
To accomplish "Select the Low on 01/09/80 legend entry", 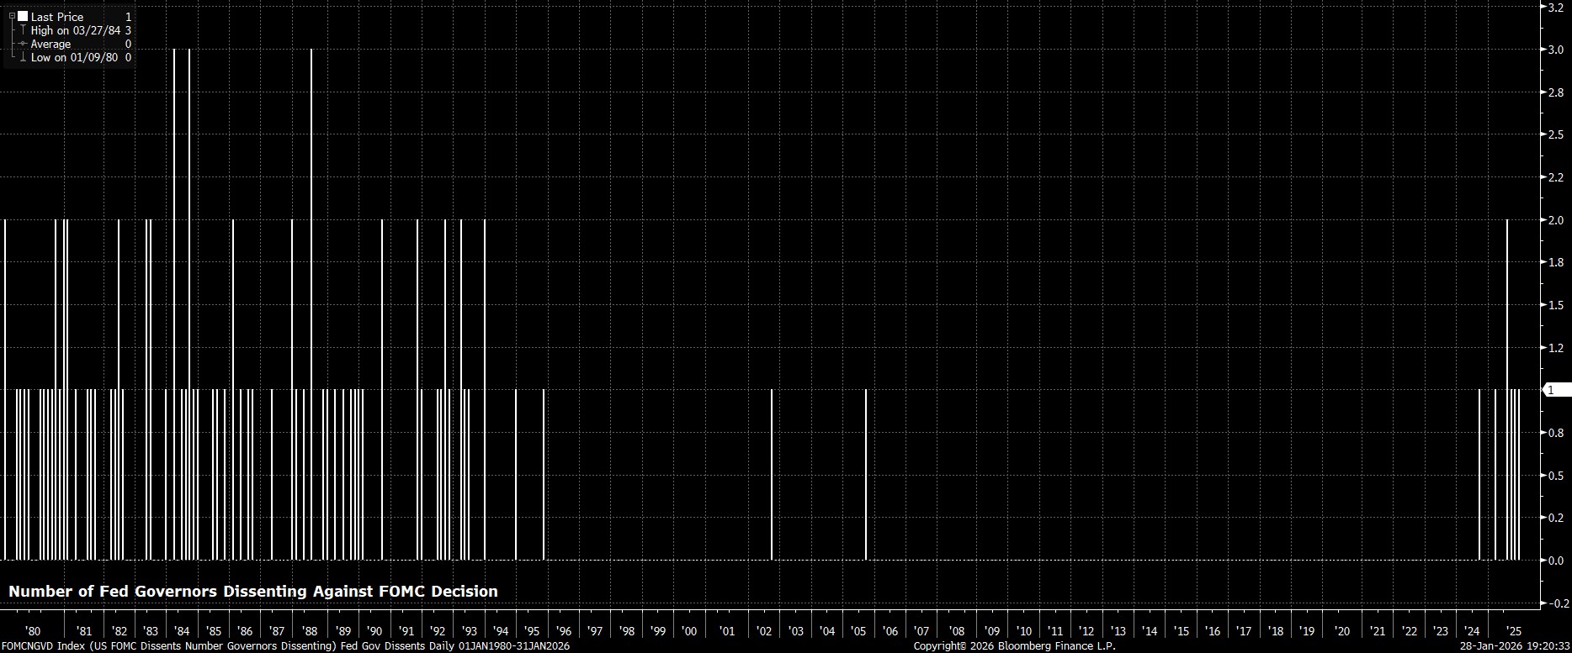I will coord(74,57).
